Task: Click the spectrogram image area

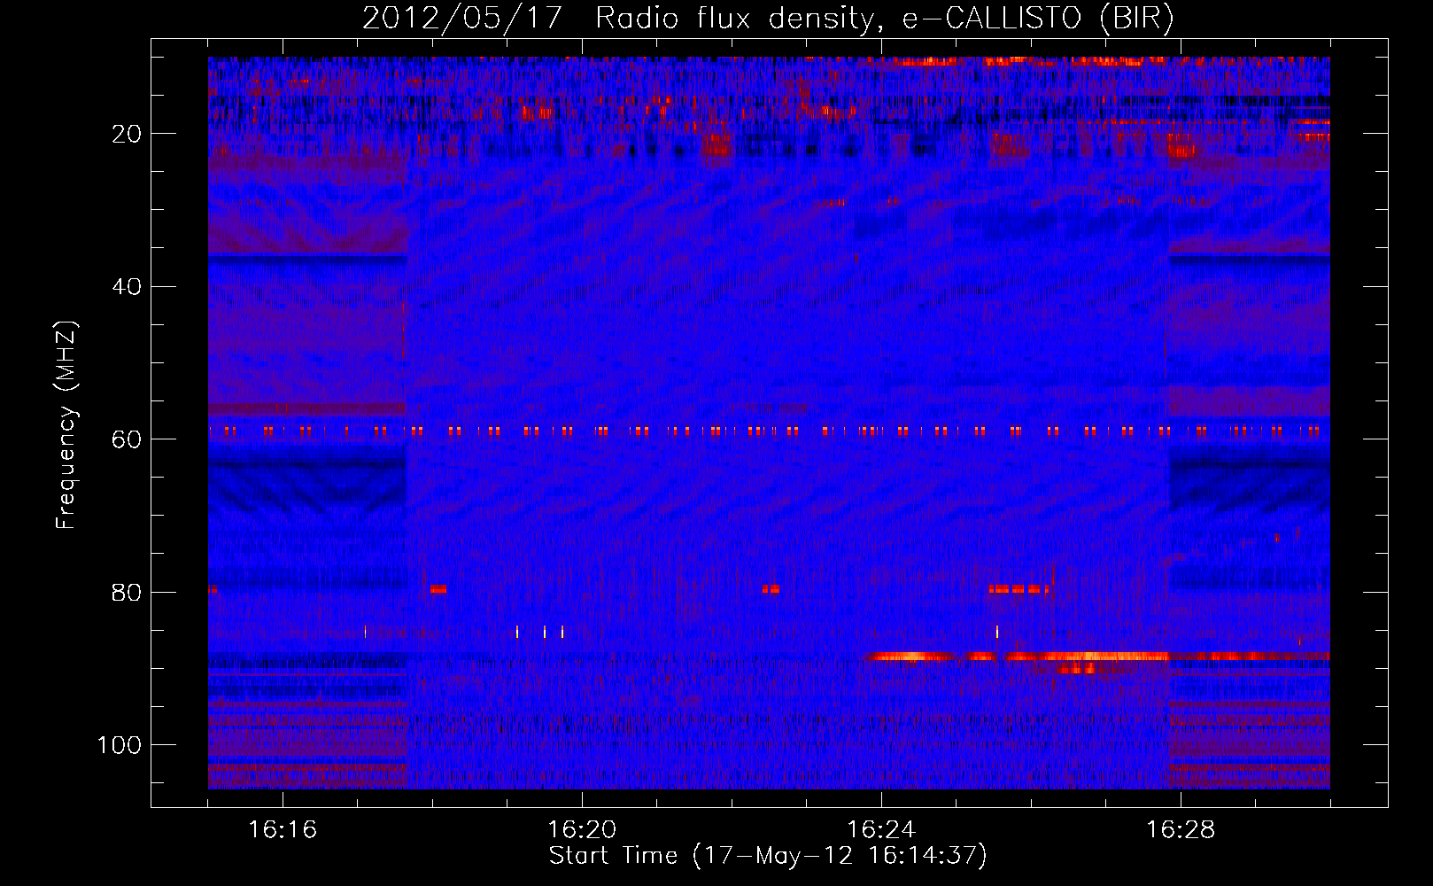Action: (769, 423)
